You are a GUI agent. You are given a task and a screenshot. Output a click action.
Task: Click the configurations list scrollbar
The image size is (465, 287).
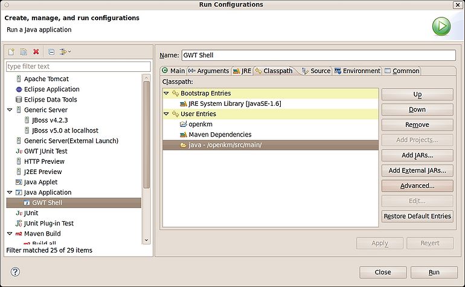tap(147, 135)
